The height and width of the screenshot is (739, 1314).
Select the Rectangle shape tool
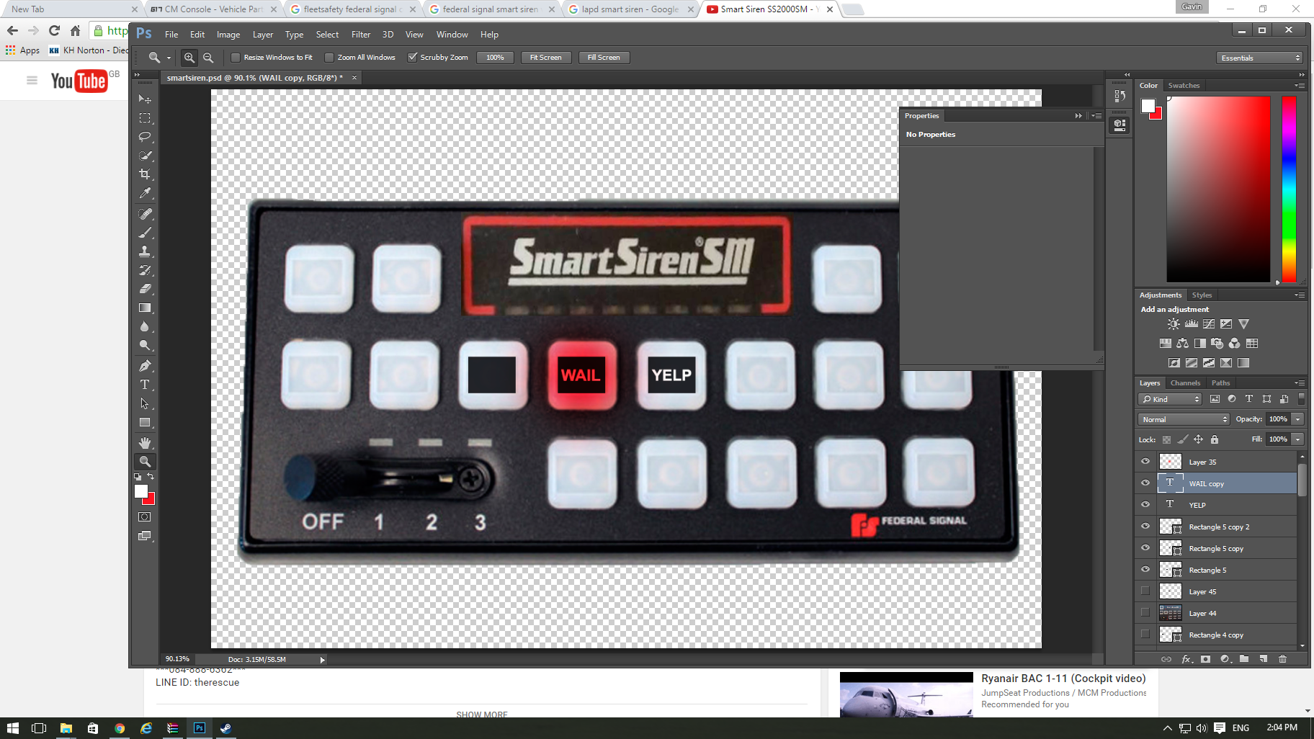coord(145,422)
